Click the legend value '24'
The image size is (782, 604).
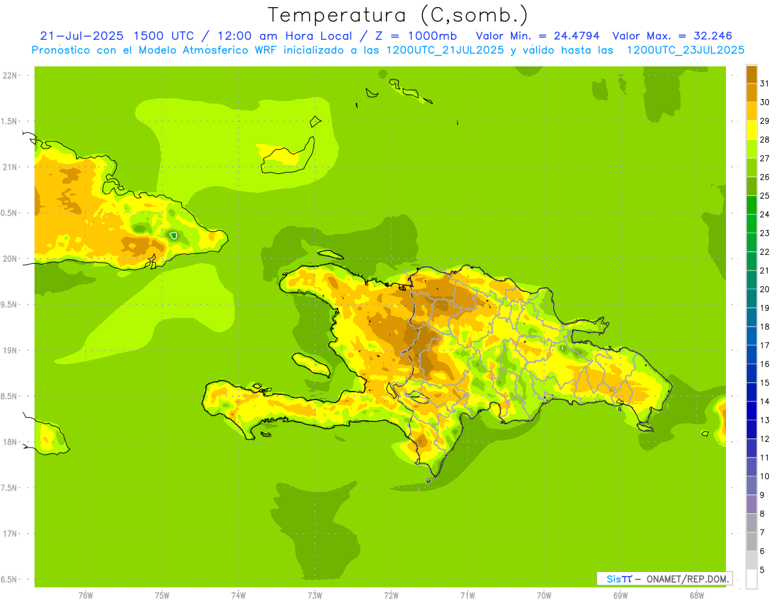(764, 214)
